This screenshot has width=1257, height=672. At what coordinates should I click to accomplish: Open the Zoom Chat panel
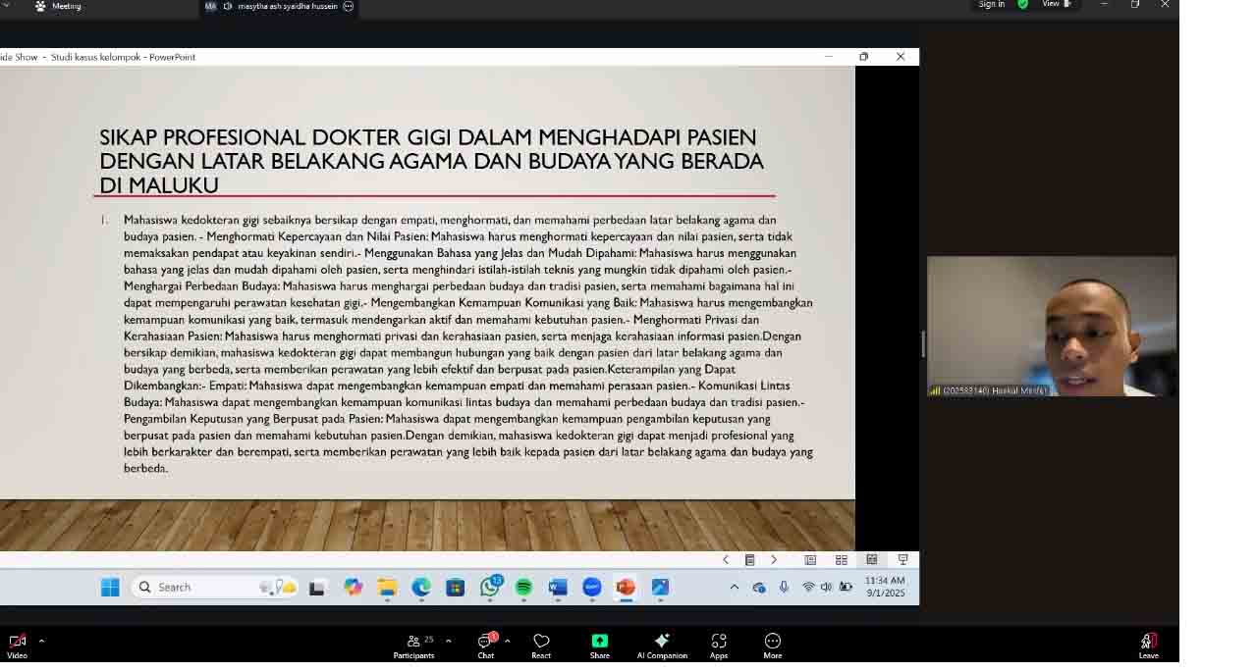[x=485, y=646]
